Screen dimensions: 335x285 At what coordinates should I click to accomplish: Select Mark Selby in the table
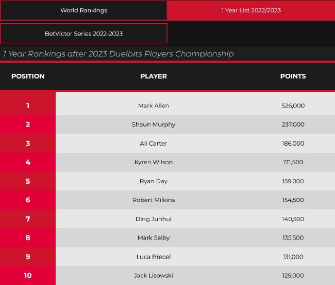pos(154,237)
